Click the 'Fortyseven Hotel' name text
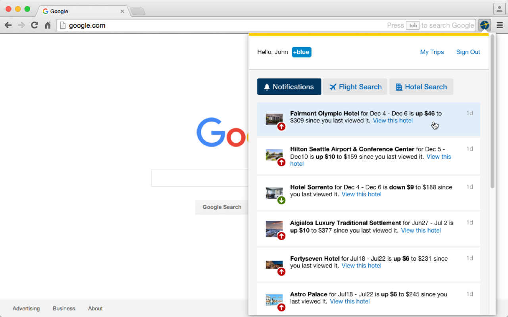Image resolution: width=508 pixels, height=317 pixels. pos(315,258)
